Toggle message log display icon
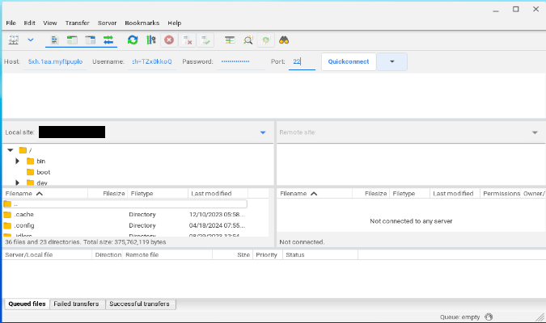The image size is (546, 323). [x=54, y=40]
